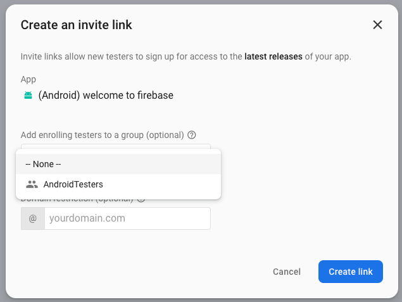Screen dimensions: 402x302
Task: Click the "(Android) welcome to firebase" app name
Action: point(106,96)
